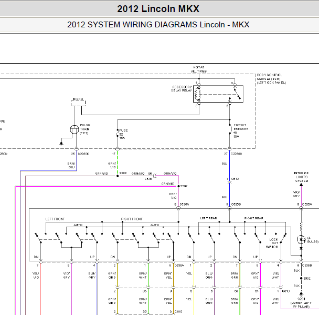The height and width of the screenshot is (315, 319).
Task: Click the 'S507' splice label
Action: (x=184, y=186)
